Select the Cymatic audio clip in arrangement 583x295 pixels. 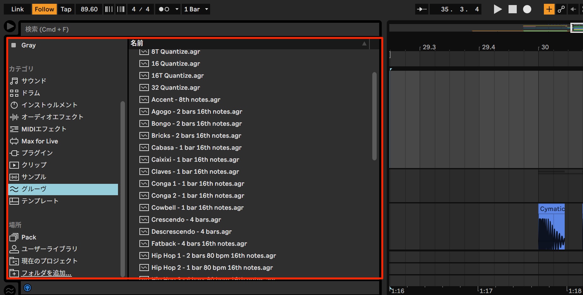pyautogui.click(x=551, y=227)
